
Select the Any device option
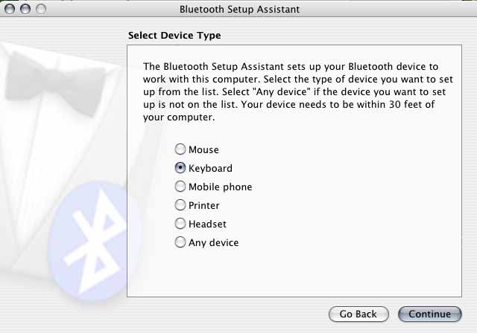click(180, 242)
